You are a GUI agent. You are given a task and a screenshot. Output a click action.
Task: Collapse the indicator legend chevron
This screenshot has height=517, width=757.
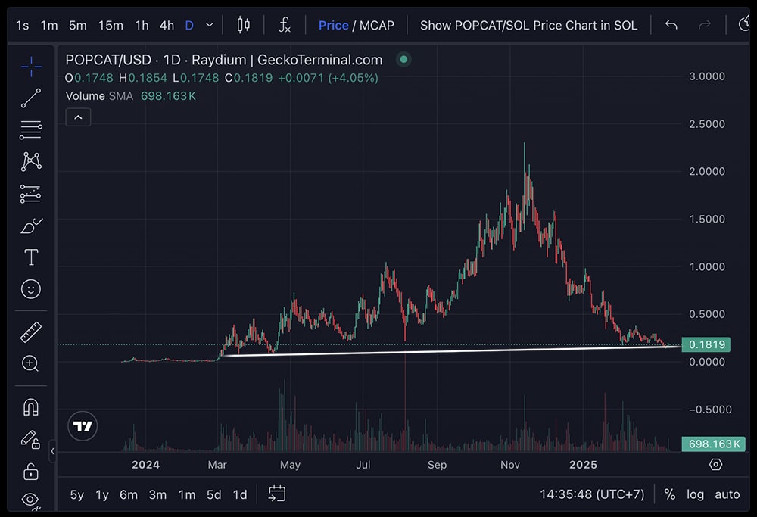click(x=78, y=117)
